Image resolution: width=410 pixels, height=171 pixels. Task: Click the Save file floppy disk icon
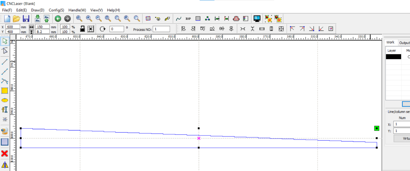(26, 19)
